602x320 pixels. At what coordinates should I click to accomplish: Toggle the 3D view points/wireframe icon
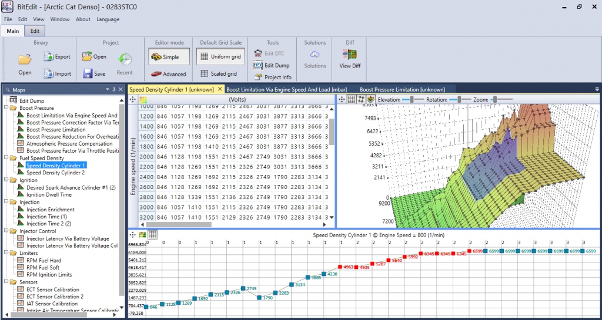[360, 99]
